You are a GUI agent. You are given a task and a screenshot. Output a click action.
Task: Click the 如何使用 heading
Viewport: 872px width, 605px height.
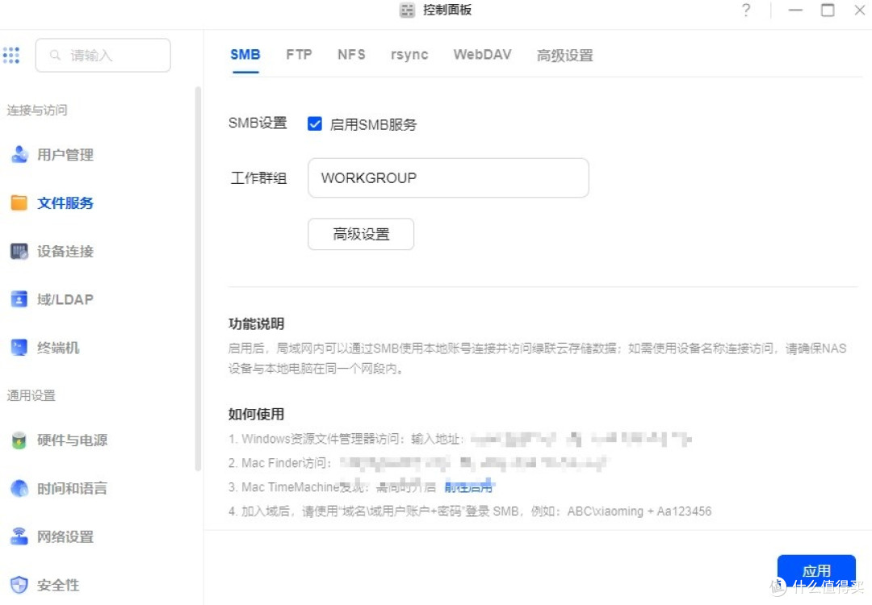257,414
